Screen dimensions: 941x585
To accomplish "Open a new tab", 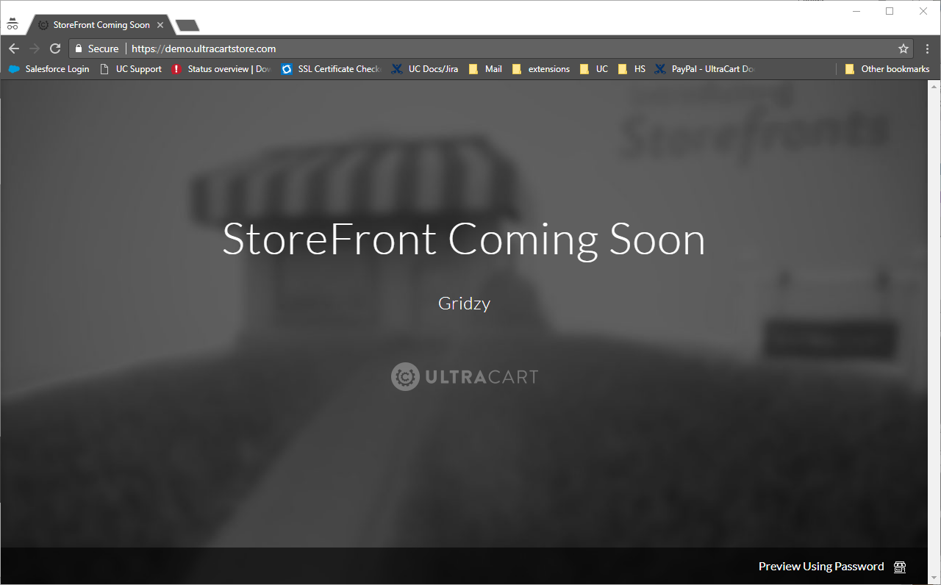I will pyautogui.click(x=187, y=26).
